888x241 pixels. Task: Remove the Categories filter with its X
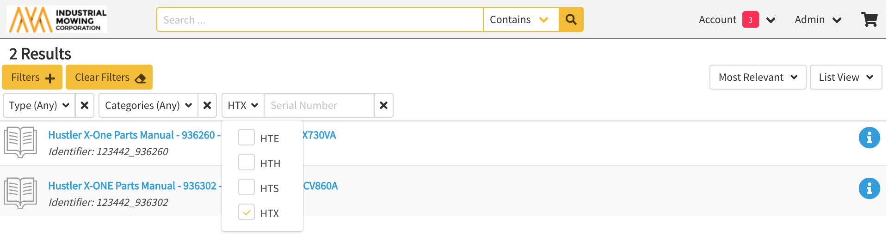tap(207, 105)
